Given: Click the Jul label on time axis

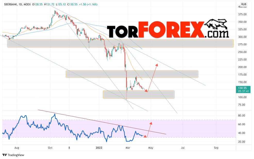Looking at the screenshot, I should 183,148.
